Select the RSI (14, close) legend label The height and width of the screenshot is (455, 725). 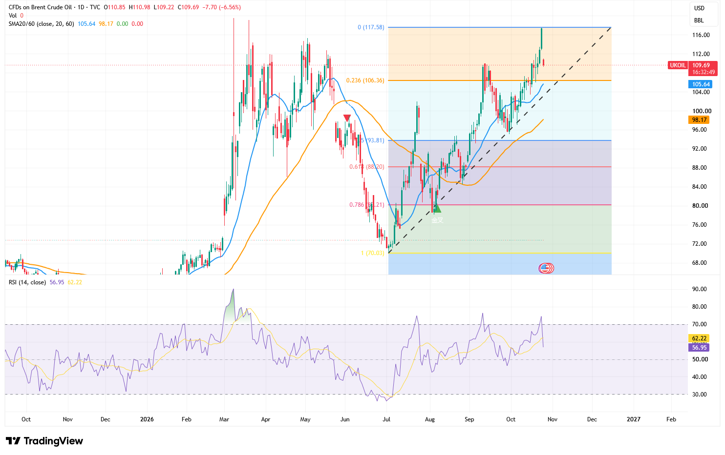pos(27,282)
